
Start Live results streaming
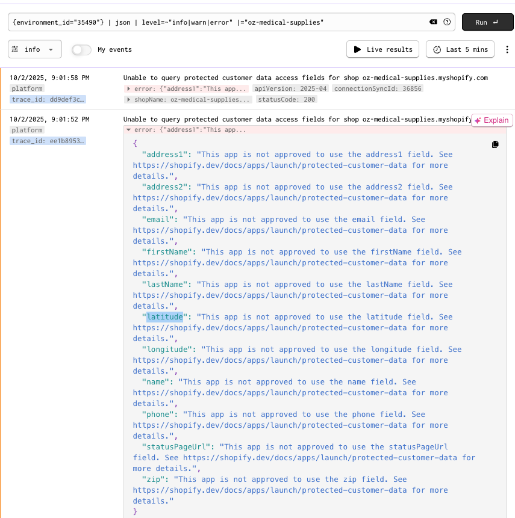pos(382,49)
